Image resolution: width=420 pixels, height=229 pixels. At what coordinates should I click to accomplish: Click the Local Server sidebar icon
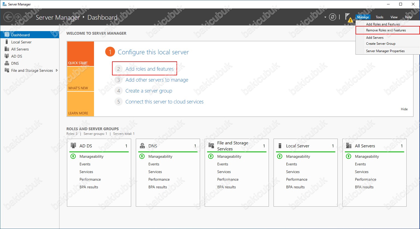pos(7,42)
